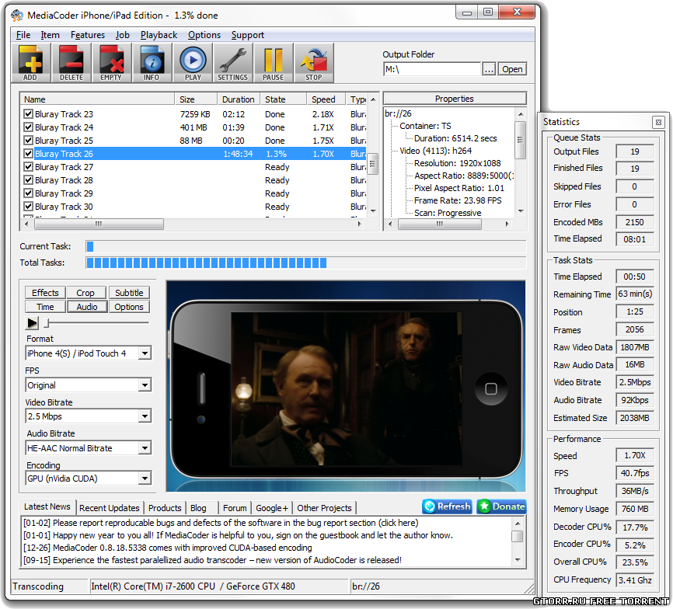Click the STOP toolbar icon
Image resolution: width=673 pixels, height=609 pixels.
tap(314, 63)
